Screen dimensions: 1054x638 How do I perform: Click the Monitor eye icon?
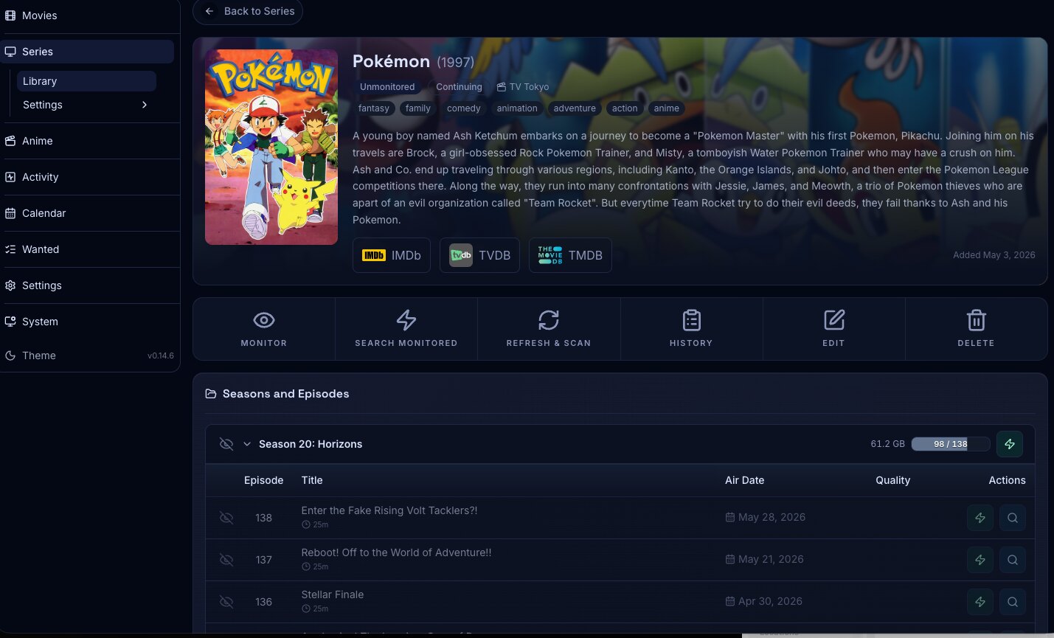click(x=264, y=320)
